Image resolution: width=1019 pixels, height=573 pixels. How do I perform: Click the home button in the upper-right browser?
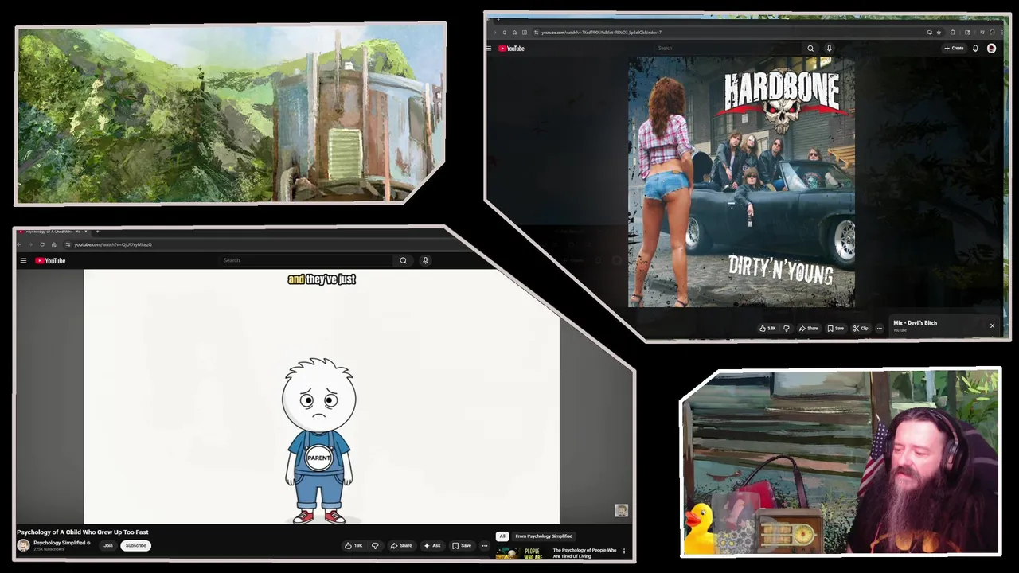(514, 33)
